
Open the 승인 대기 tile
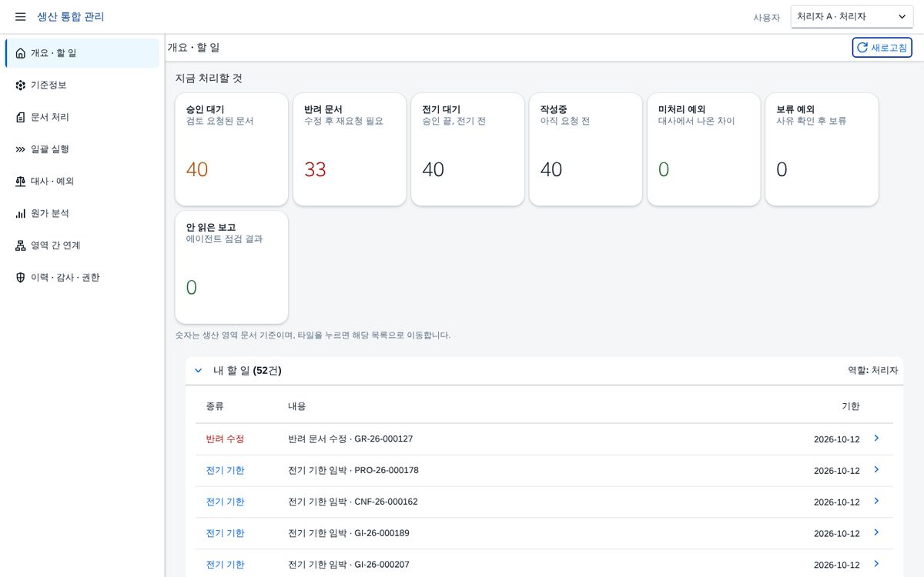pos(232,149)
